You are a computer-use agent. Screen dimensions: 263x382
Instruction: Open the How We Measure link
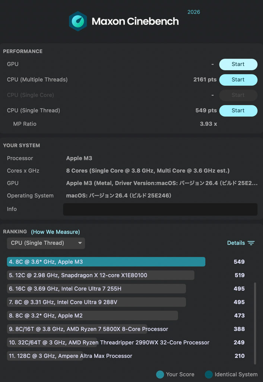point(56,232)
